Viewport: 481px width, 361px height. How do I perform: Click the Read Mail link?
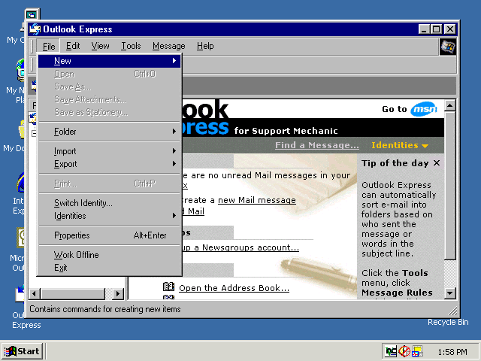193,211
